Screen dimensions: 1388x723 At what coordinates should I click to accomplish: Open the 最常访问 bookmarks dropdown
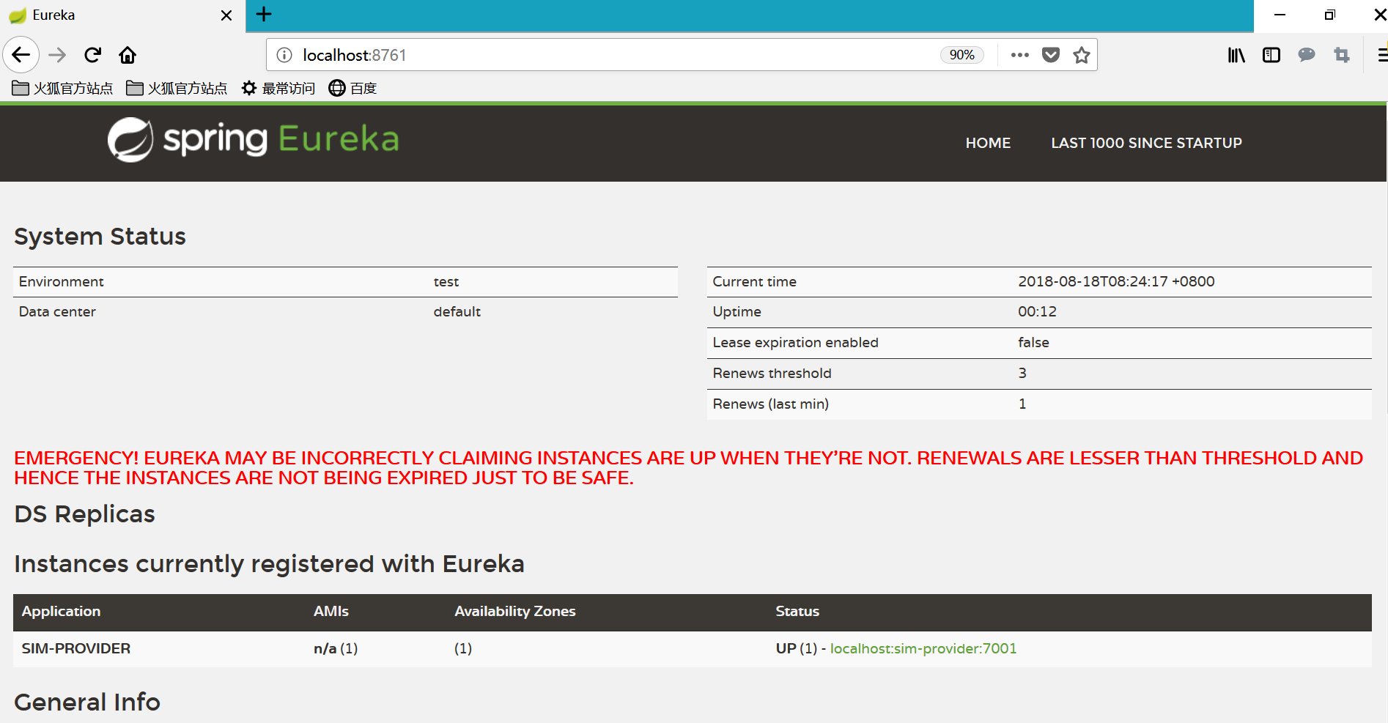[278, 89]
